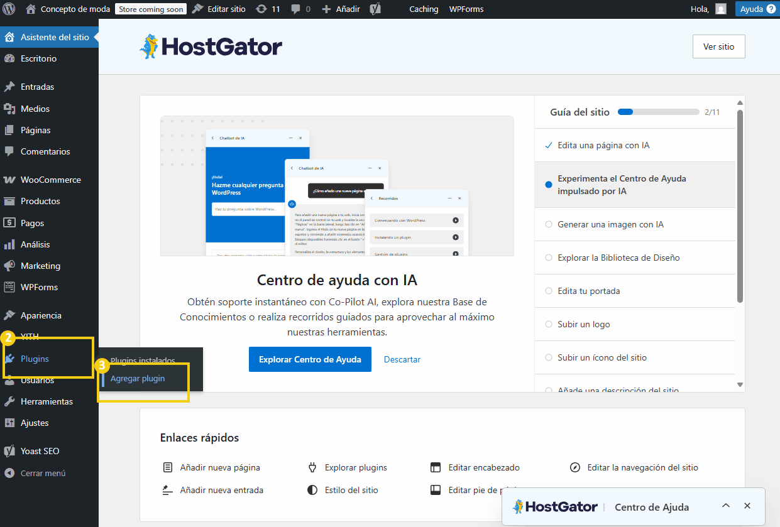Open the Estilo del sitio quick link

343,490
